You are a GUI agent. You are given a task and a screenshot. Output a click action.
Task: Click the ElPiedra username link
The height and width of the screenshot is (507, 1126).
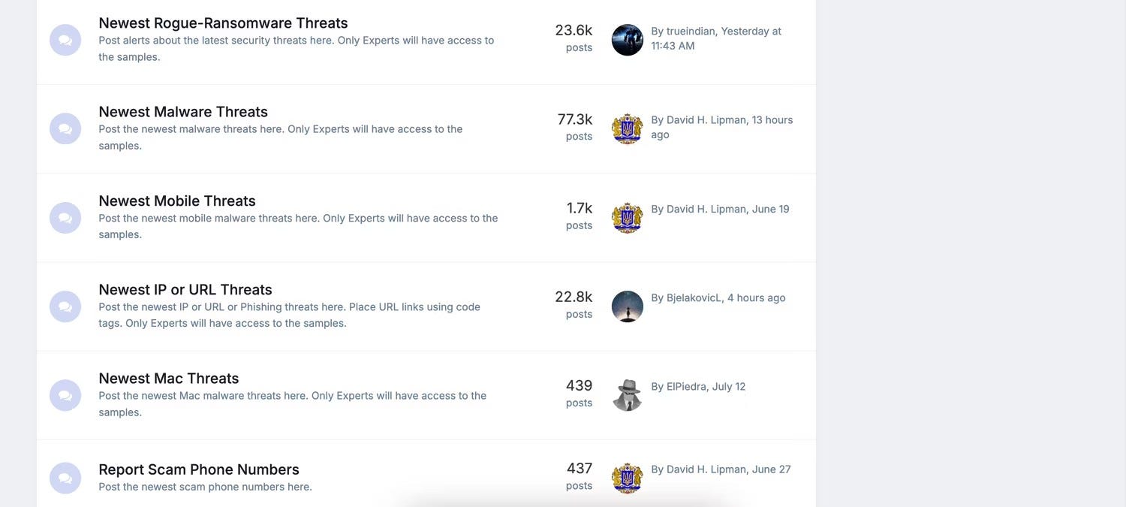pos(686,386)
